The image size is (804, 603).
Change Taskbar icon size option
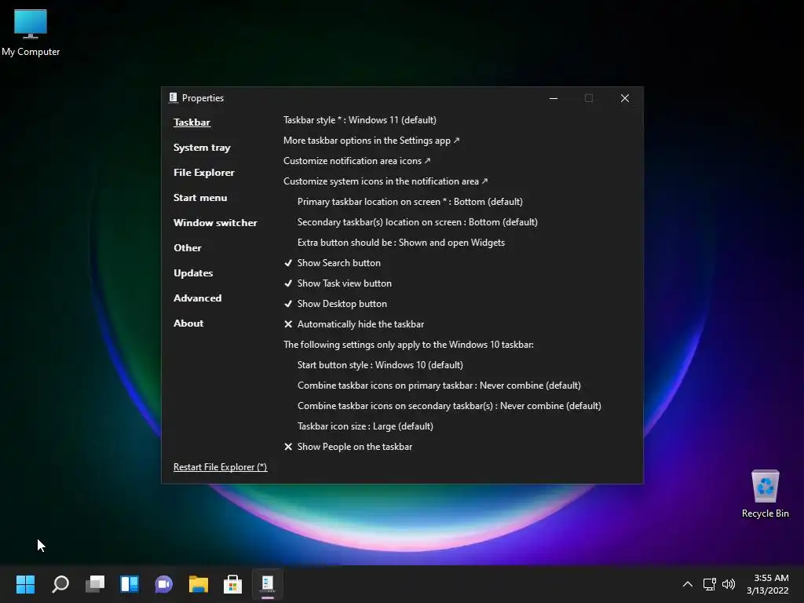click(365, 426)
